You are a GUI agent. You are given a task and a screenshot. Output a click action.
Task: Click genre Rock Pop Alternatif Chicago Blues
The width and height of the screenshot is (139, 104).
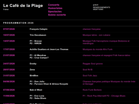(104, 96)
